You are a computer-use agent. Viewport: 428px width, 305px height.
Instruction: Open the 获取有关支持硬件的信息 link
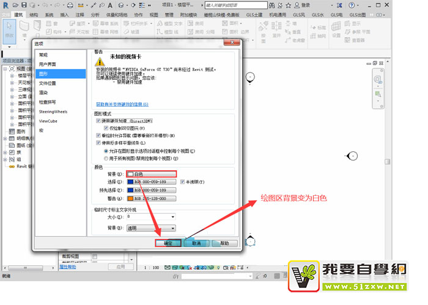pos(122,104)
